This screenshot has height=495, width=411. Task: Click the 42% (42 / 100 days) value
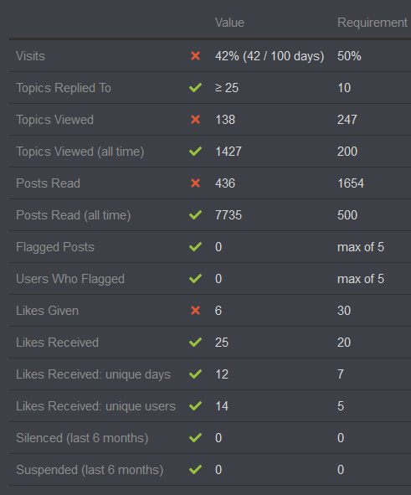click(270, 56)
